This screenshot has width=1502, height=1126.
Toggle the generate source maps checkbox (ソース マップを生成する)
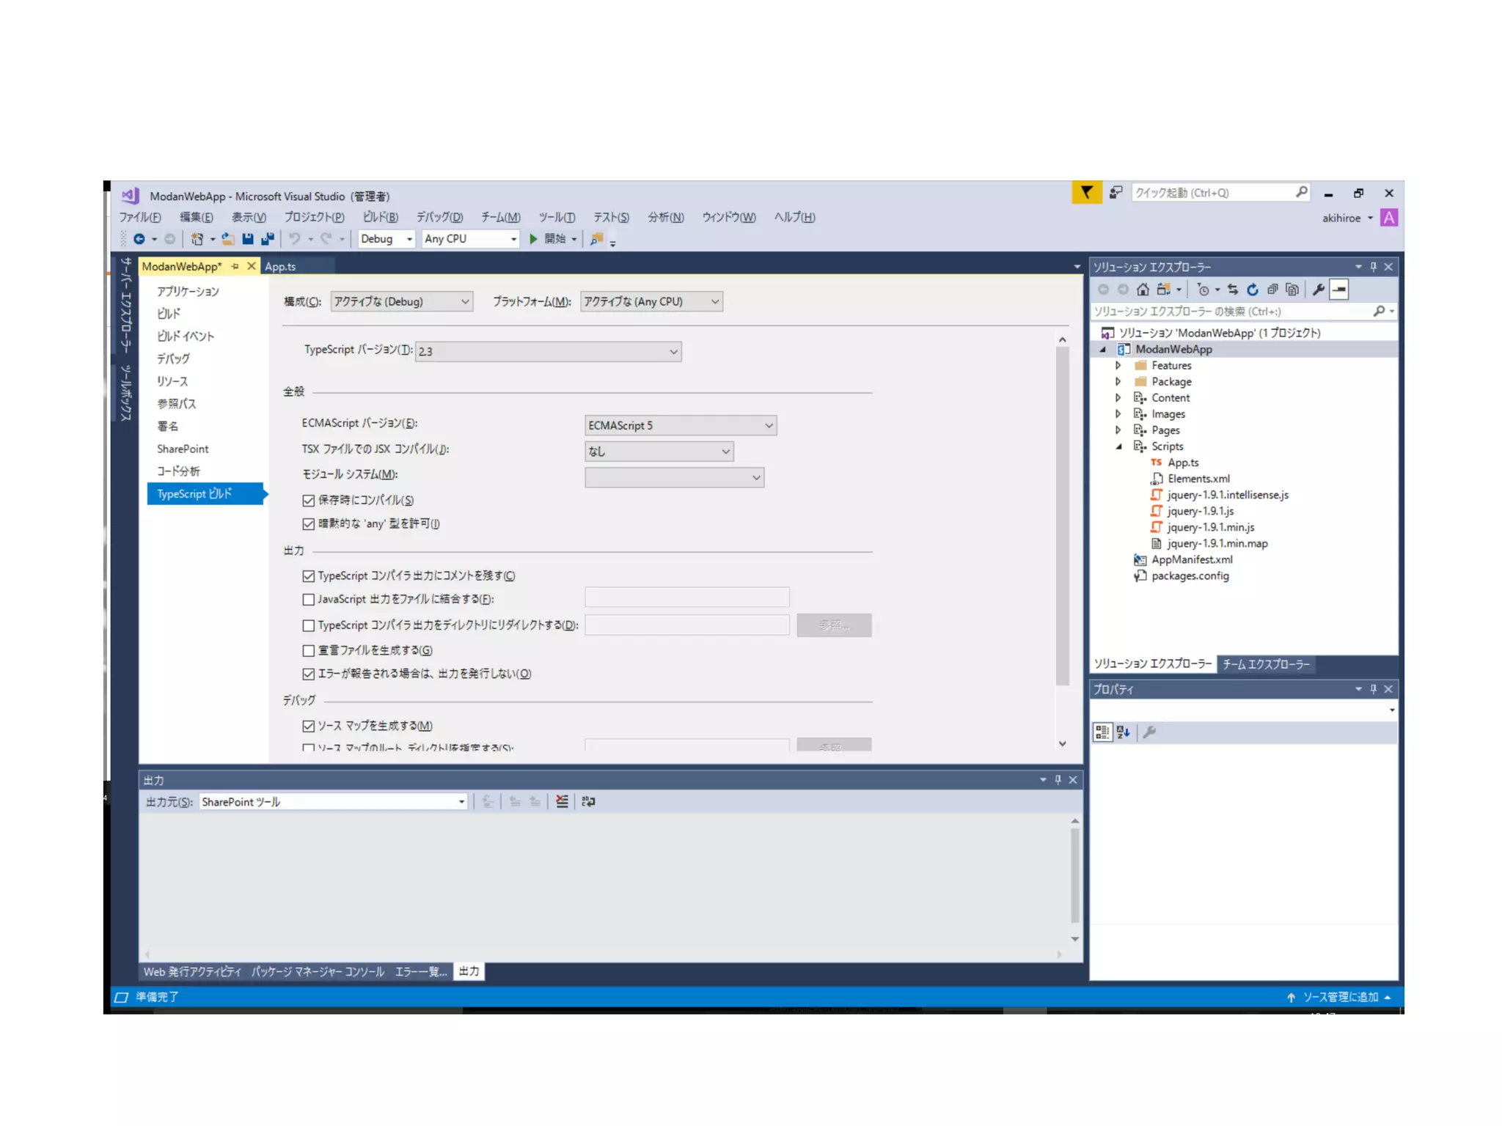coord(309,726)
